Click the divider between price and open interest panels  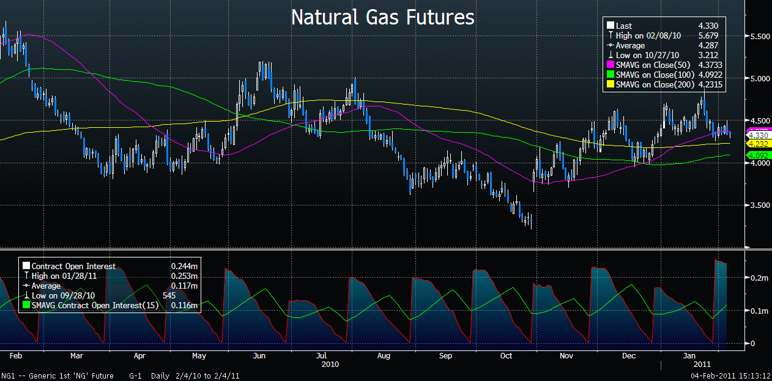(373, 250)
